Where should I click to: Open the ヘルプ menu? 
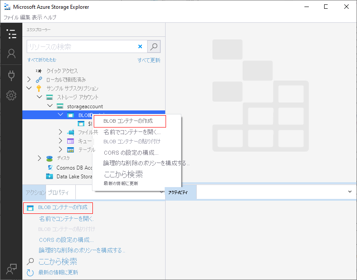(x=50, y=18)
